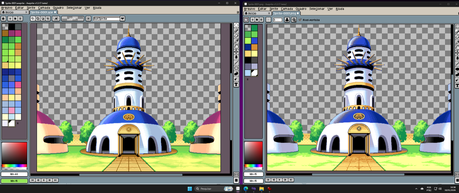Close the Início tab in right window
The width and height of the screenshot is (459, 193).
(x=269, y=13)
